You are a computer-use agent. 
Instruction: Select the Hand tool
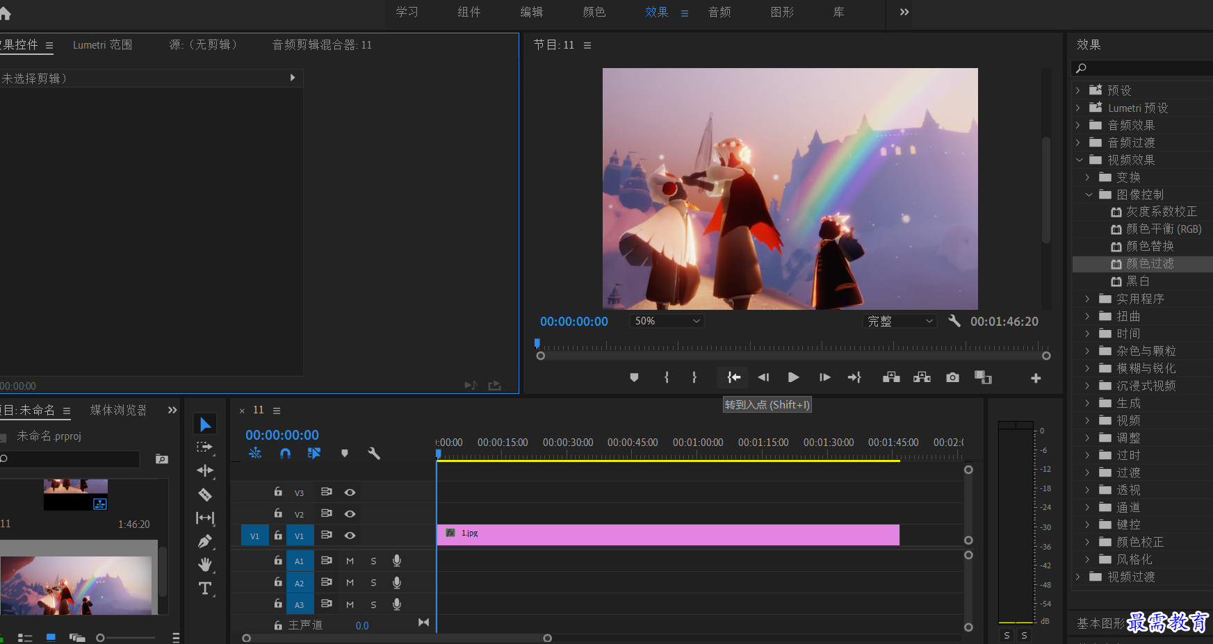pyautogui.click(x=205, y=564)
